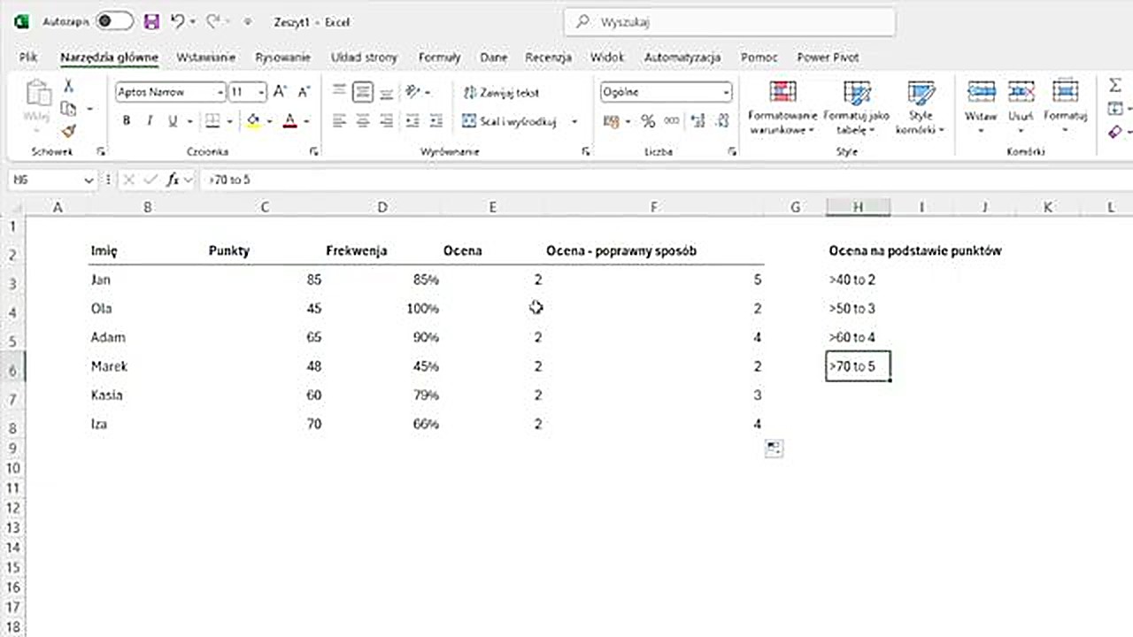This screenshot has width=1133, height=637.
Task: Open the Formuły ribbon tab
Action: coord(439,58)
